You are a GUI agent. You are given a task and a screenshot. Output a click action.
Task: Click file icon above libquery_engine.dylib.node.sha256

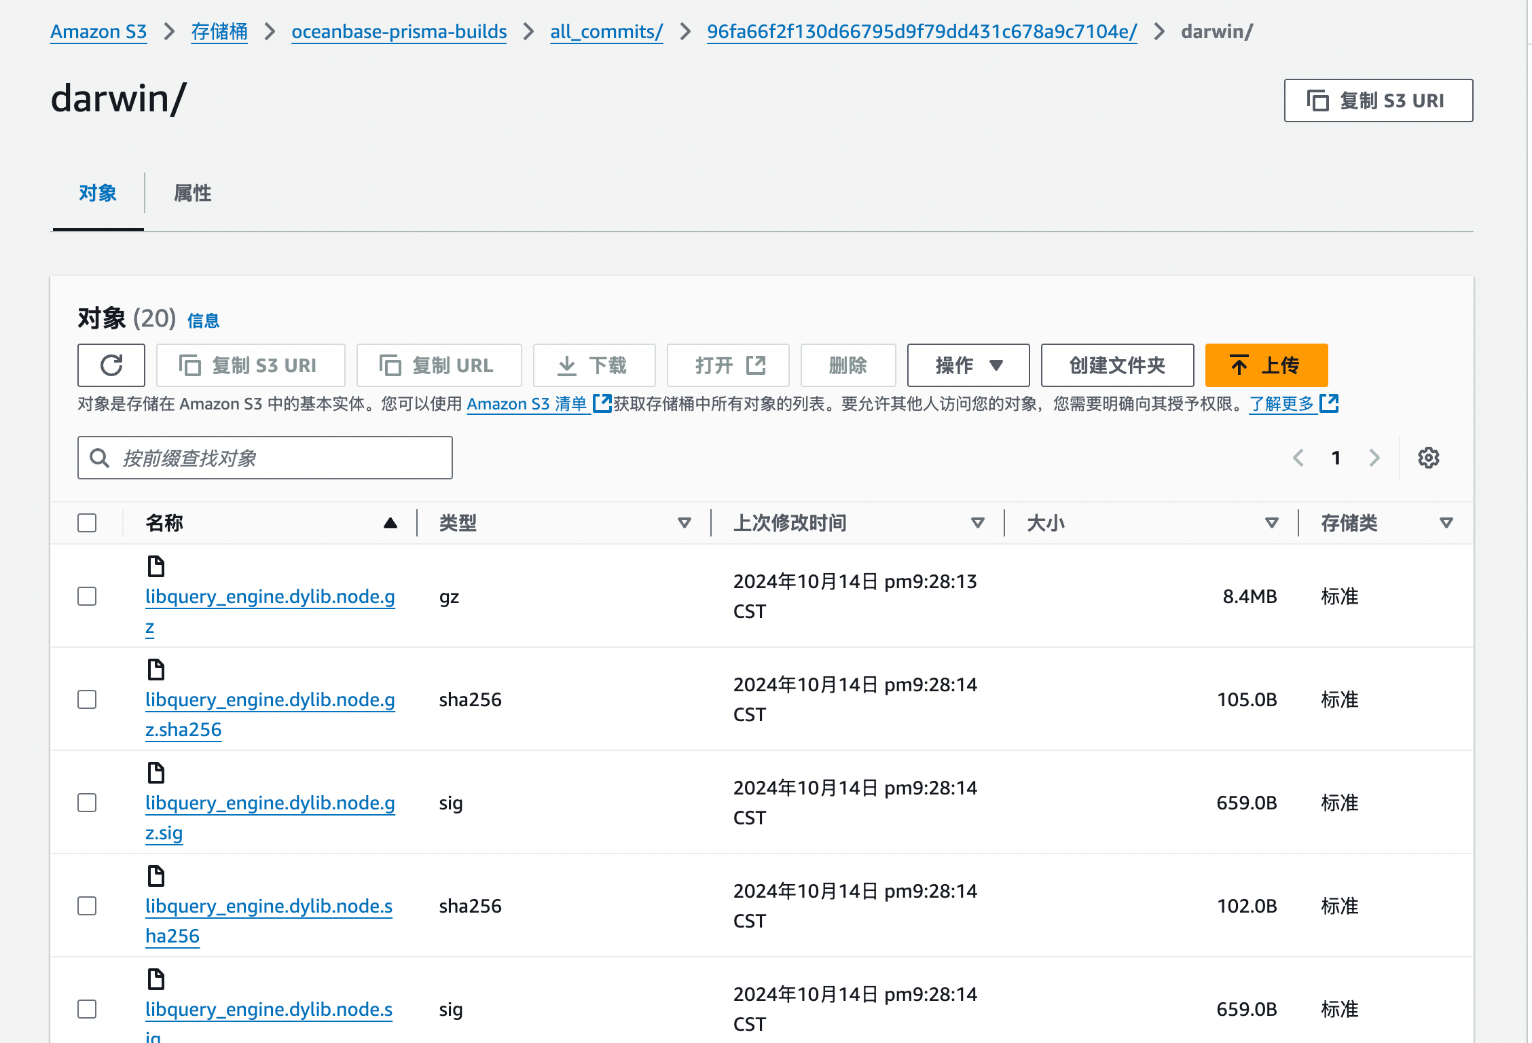pyautogui.click(x=156, y=875)
